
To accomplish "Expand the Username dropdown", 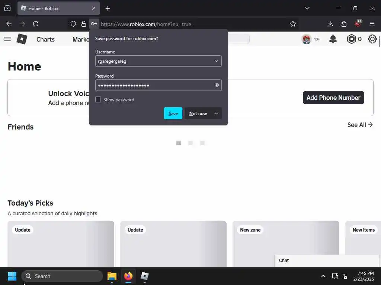I will 216,61.
